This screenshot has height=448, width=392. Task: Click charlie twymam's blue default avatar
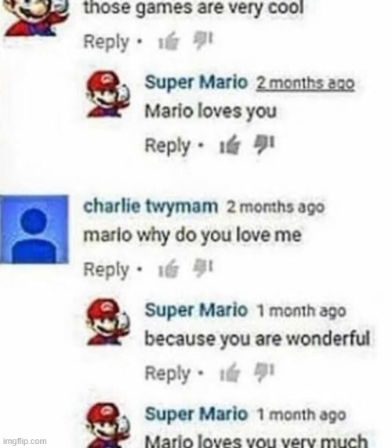[x=34, y=229]
